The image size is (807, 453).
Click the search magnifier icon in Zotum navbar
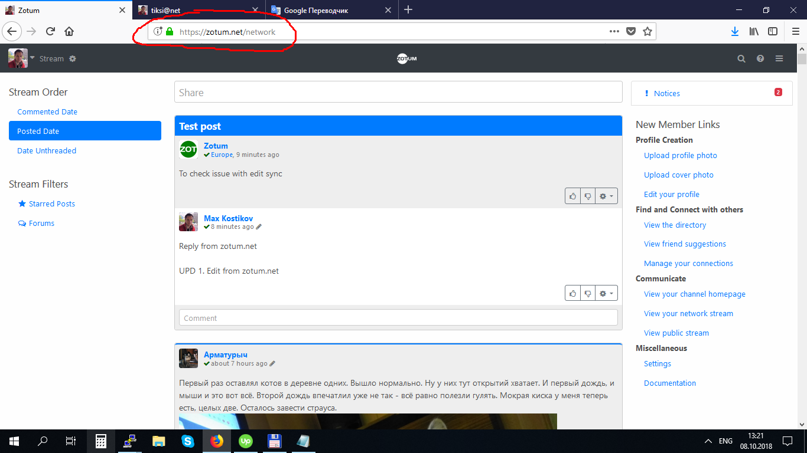741,59
